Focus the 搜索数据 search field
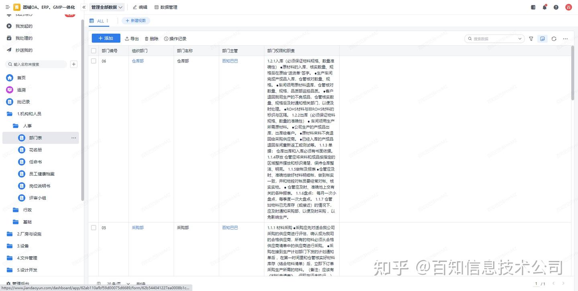578x291 pixels. click(495, 39)
